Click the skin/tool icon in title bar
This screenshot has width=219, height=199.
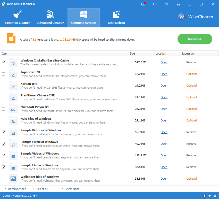(166, 4)
